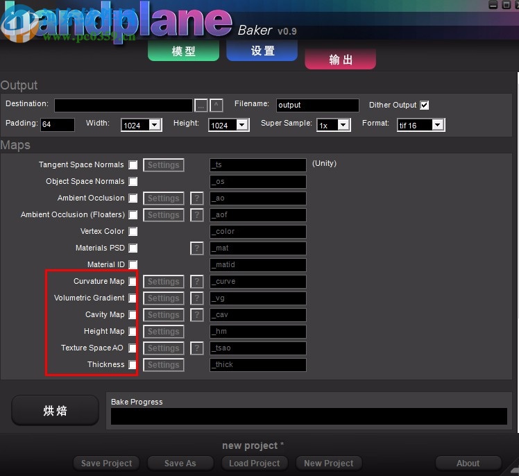This screenshot has height=476, width=519.
Task: Click the _os suffix field
Action: pos(258,181)
